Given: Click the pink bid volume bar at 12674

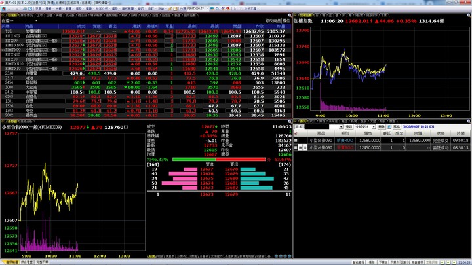Looking at the screenshot, I should 180,183.
